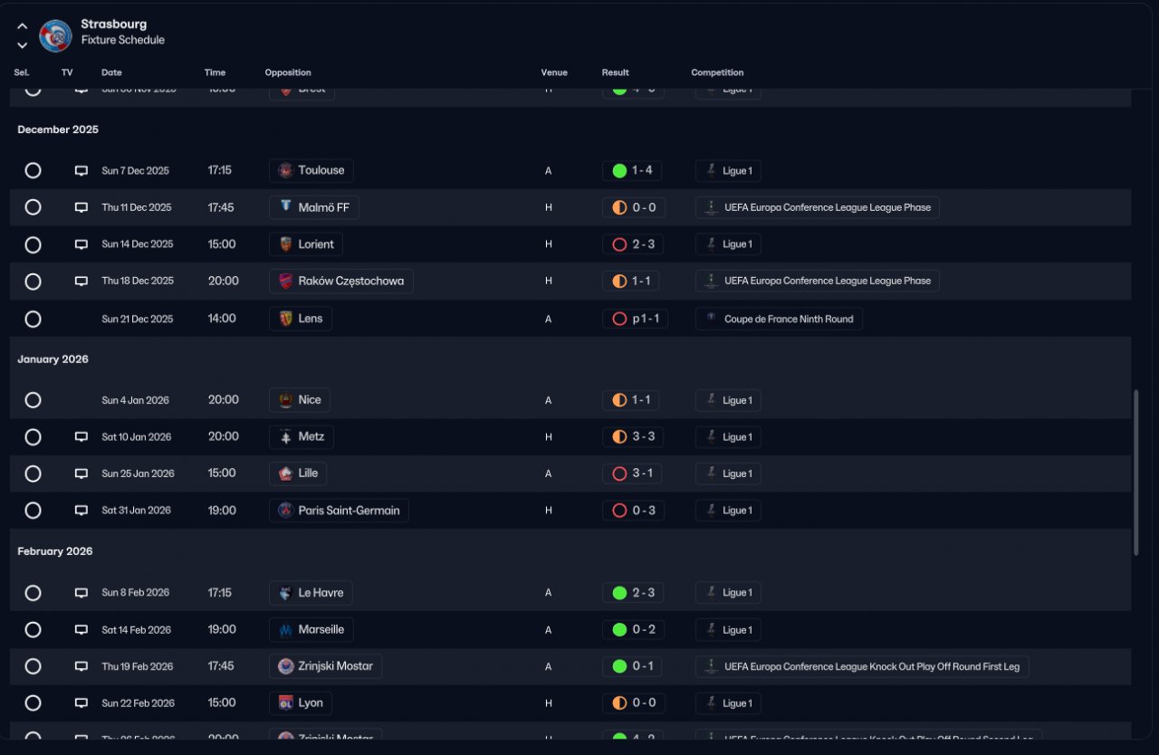The height and width of the screenshot is (755, 1159).
Task: Open Coupe de France Ninth Round competition
Action: 779,319
